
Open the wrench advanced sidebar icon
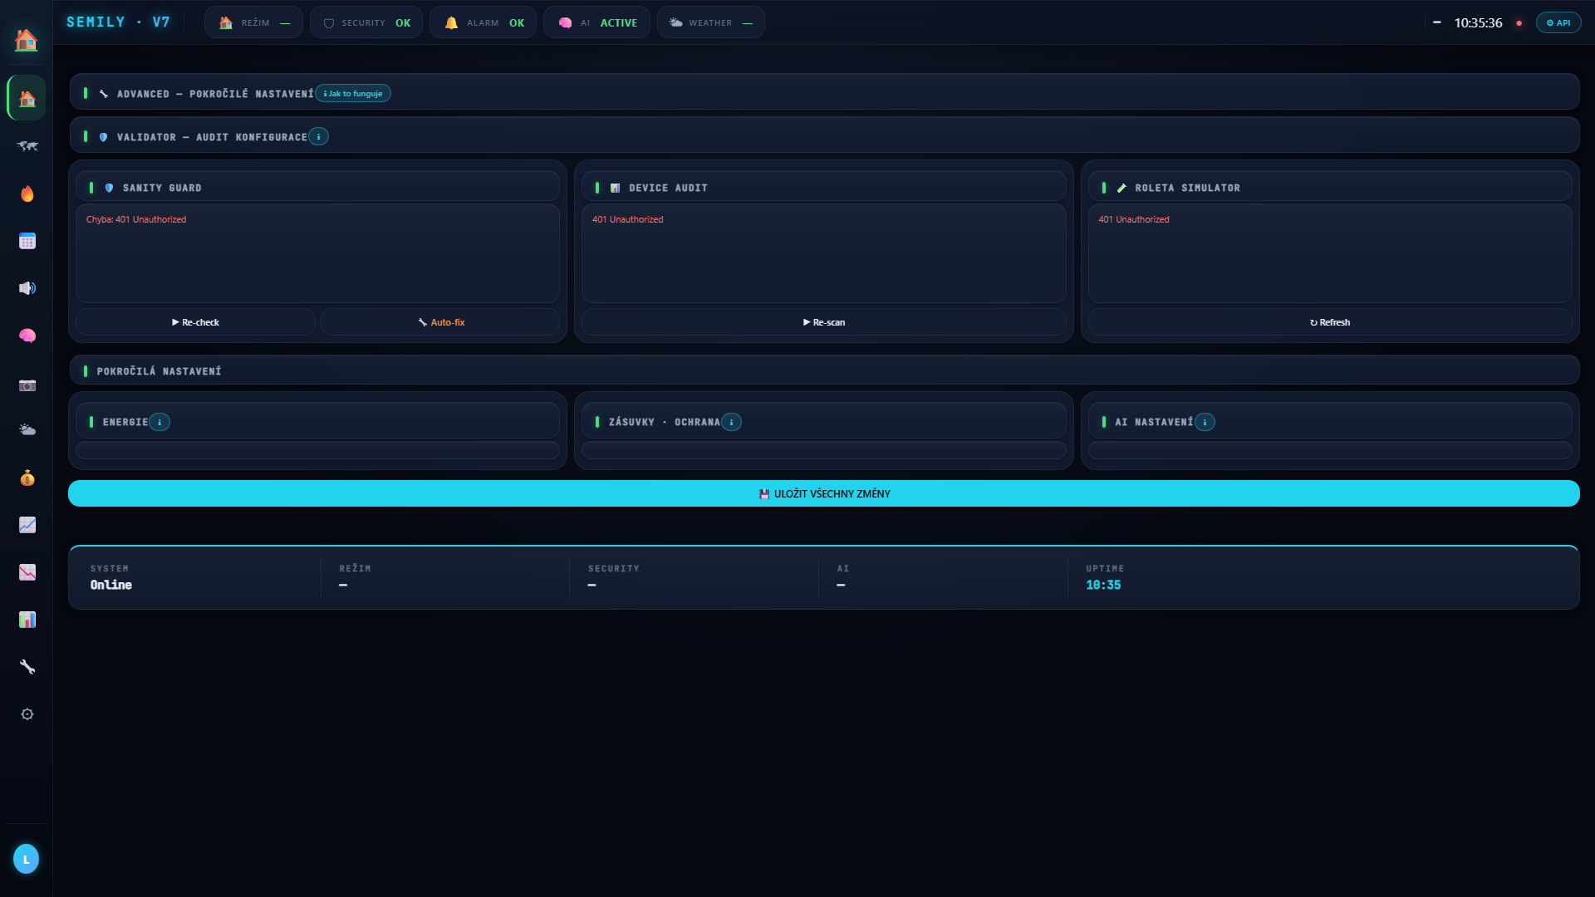pyautogui.click(x=27, y=667)
